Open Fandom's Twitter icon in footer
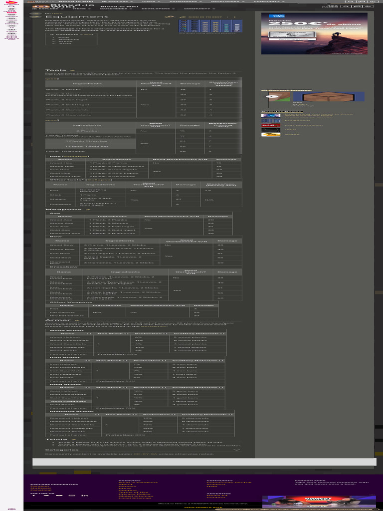The image size is (383, 511). click(x=46, y=496)
